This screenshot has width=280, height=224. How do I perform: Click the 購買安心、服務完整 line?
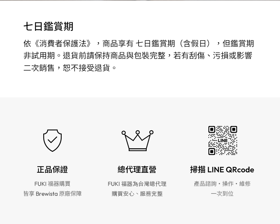[137, 194]
